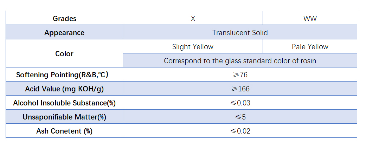Select the ≤0.02 value cell

240,131
